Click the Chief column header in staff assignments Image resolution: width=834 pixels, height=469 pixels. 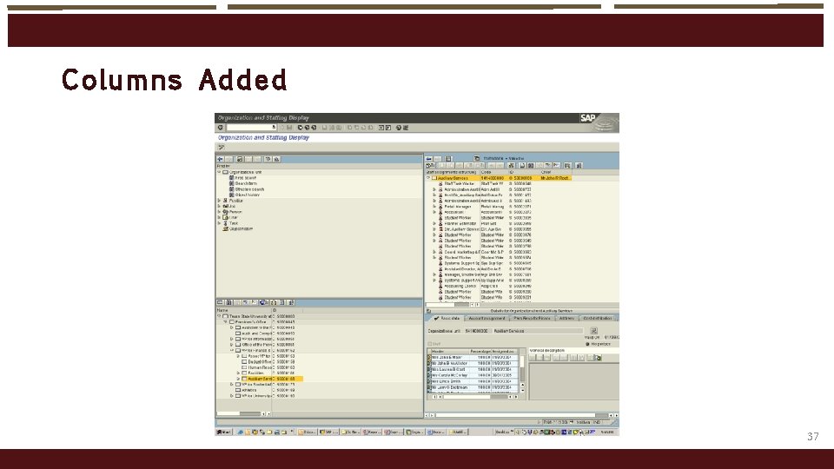[x=556, y=172]
